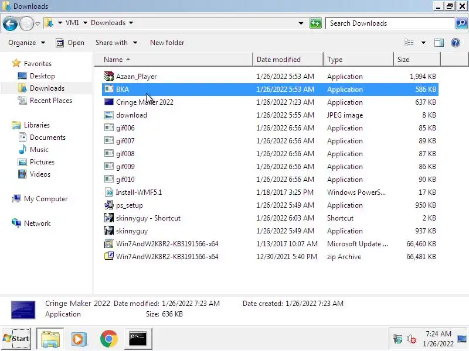Click the 66,481 KB size cell

click(421, 257)
